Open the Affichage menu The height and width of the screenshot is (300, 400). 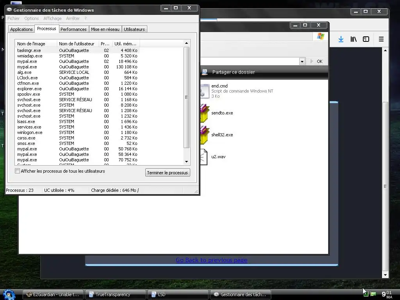click(x=53, y=18)
